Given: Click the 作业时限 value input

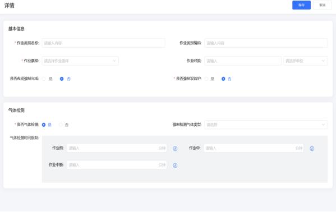Looking at the screenshot, I should [x=243, y=61].
